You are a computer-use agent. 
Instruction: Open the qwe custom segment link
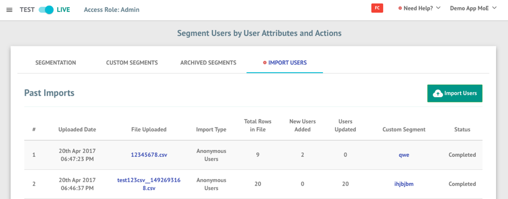click(404, 155)
